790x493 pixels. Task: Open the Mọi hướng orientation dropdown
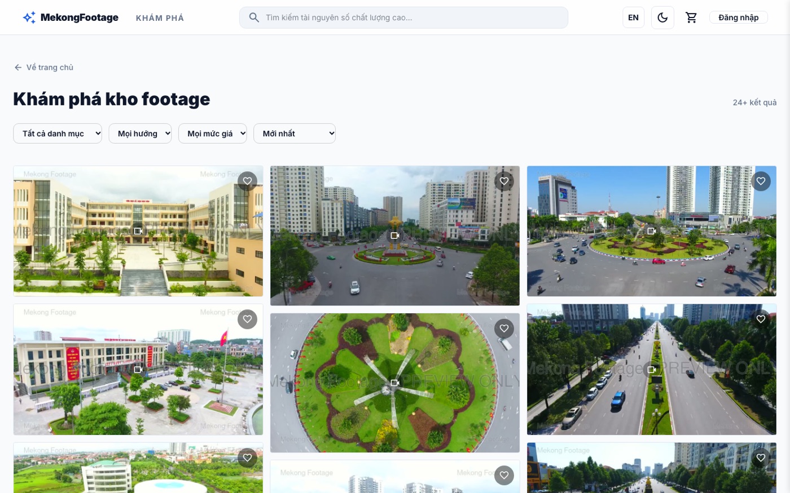point(140,134)
